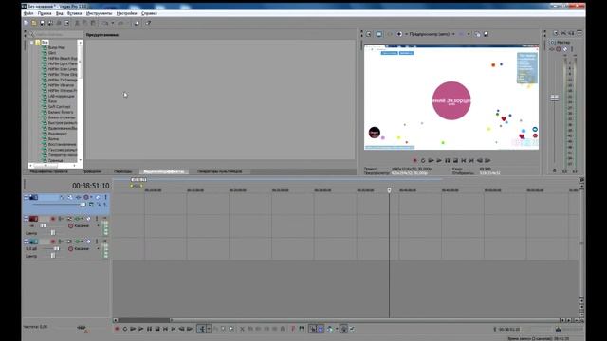Select the Bump Map effect
Image resolution: width=607 pixels, height=341 pixels.
pos(57,47)
